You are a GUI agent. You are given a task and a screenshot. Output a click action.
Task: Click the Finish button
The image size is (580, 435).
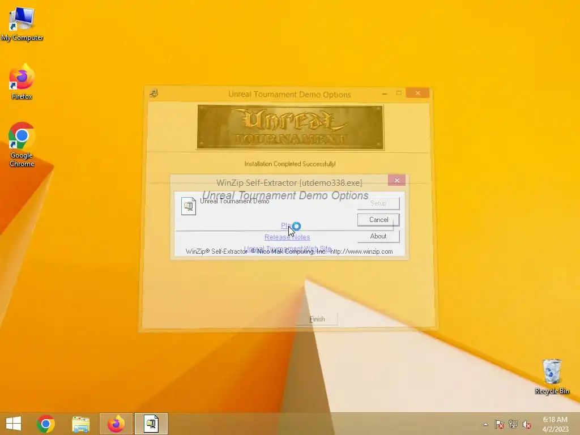click(317, 319)
